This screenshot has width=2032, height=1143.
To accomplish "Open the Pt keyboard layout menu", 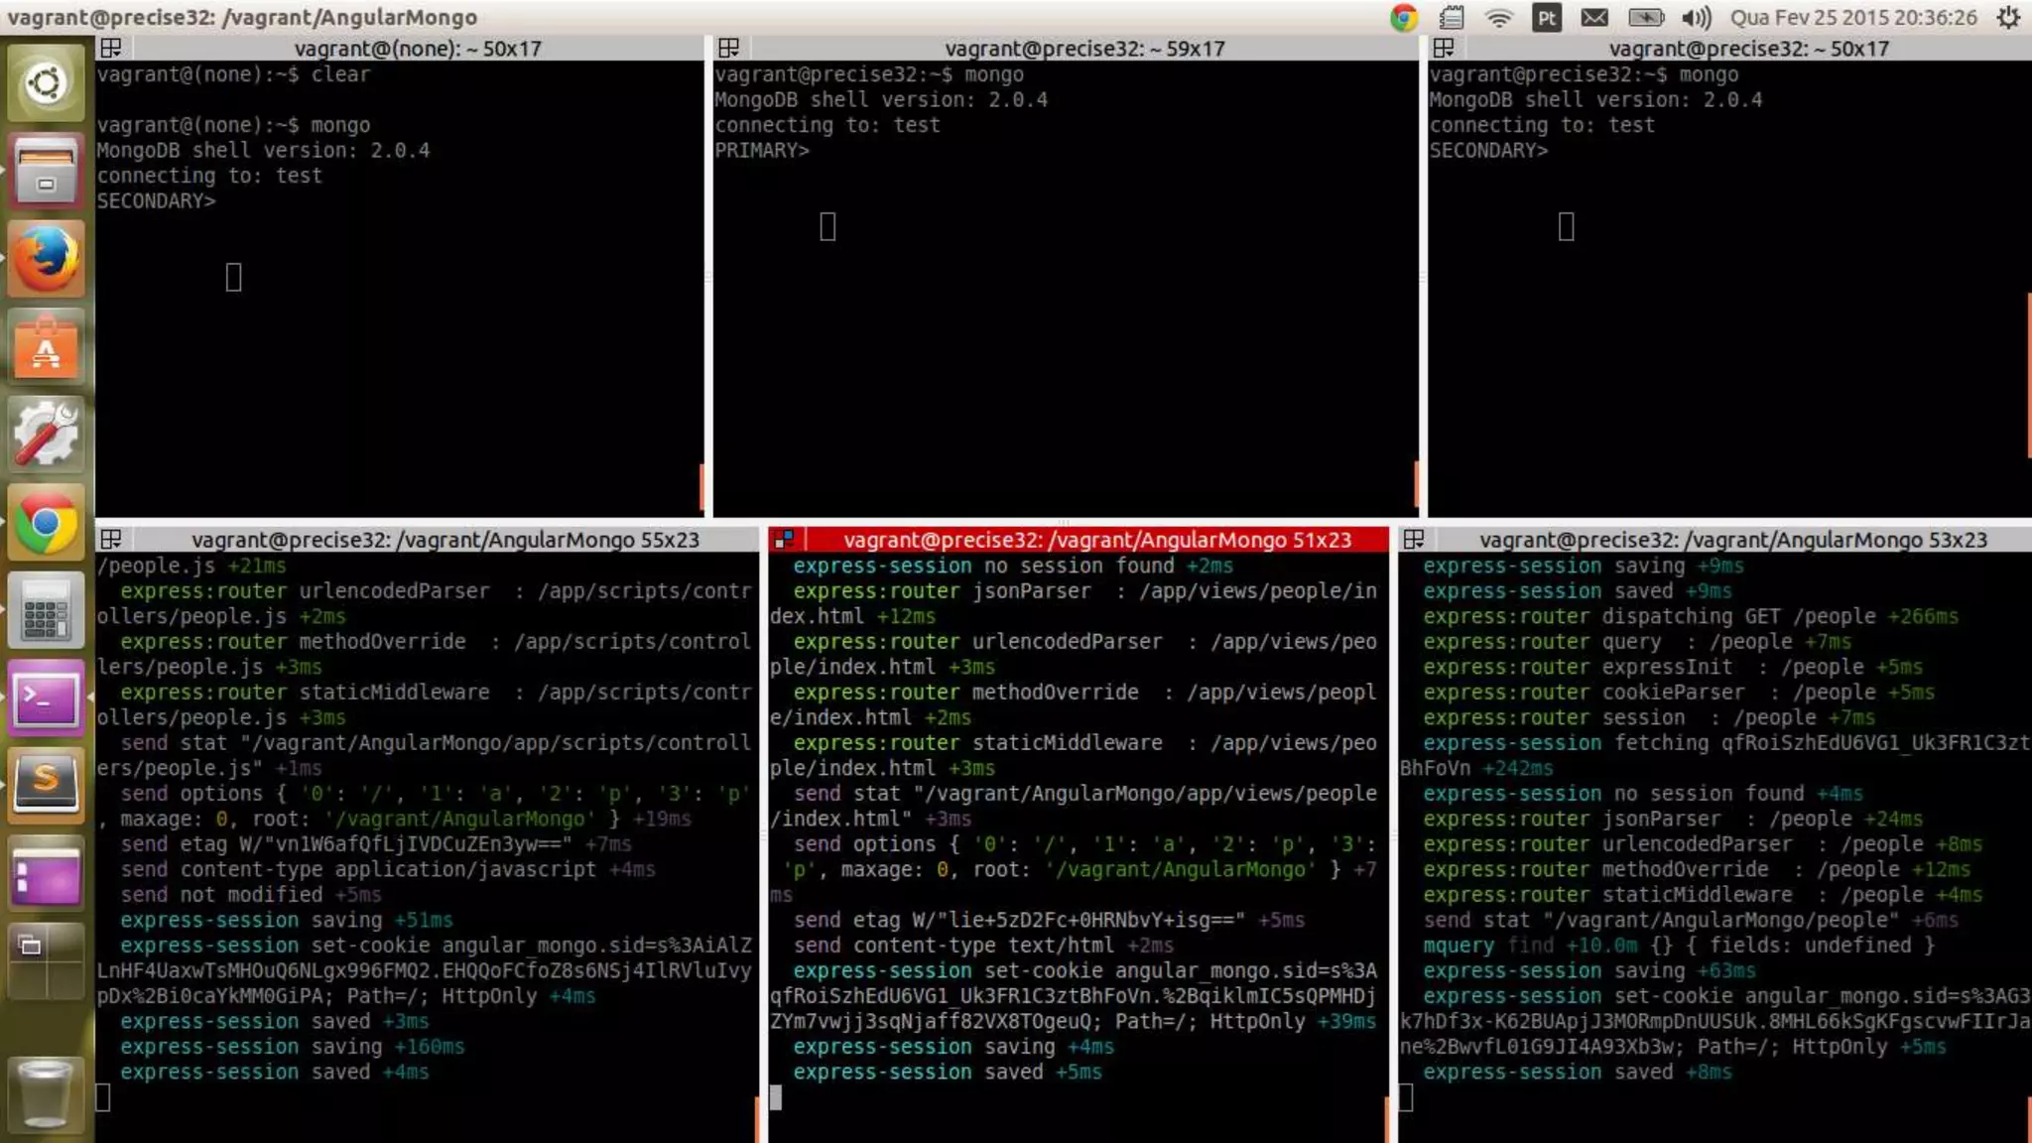I will pyautogui.click(x=1546, y=18).
